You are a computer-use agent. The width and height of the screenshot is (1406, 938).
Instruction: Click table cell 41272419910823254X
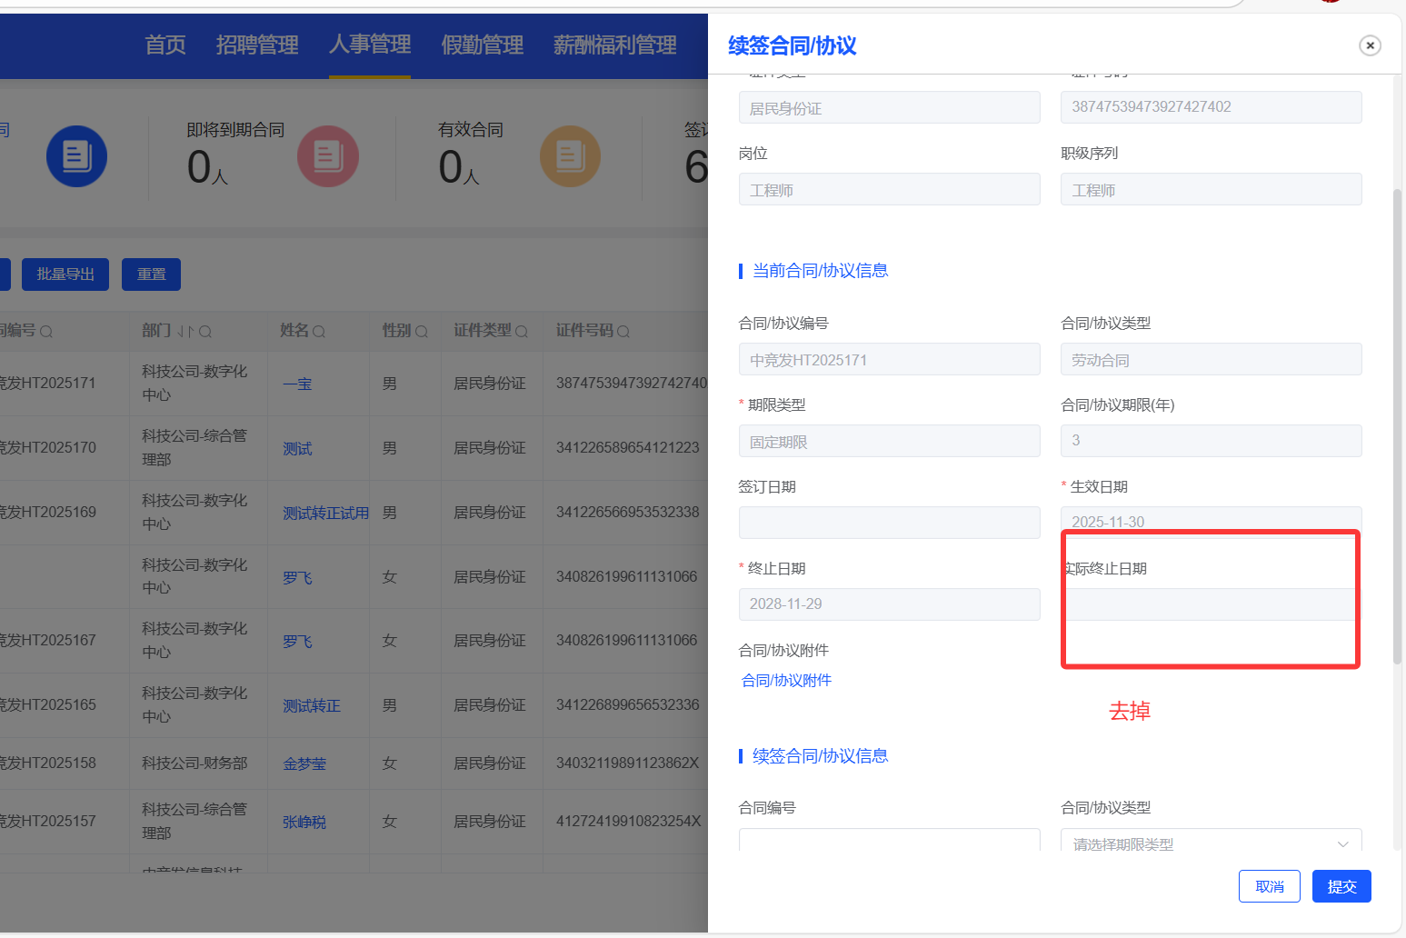(x=629, y=822)
